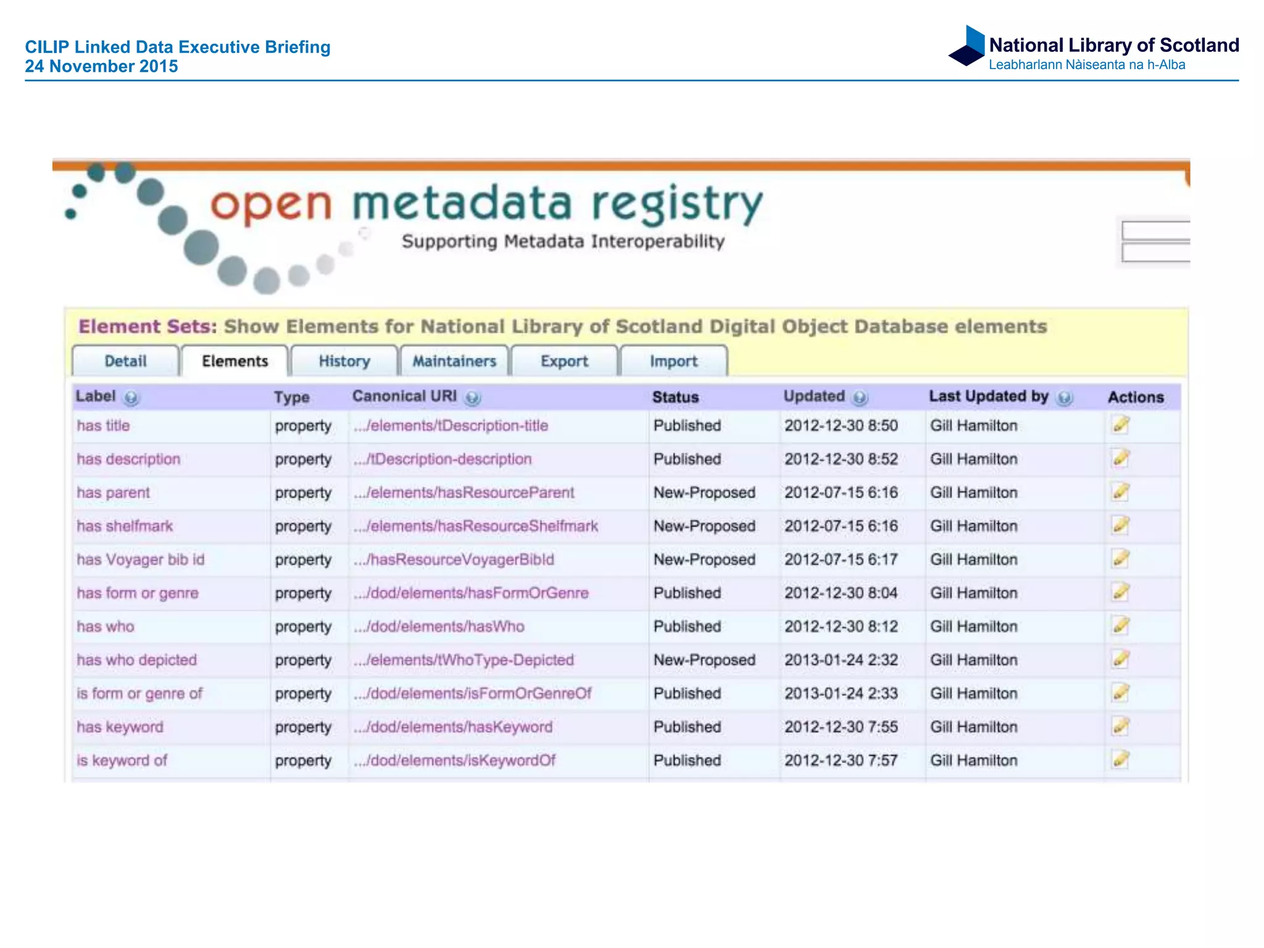Follow the .../dod/elements/hasKeyword URI link
The image size is (1264, 948).
pos(453,727)
